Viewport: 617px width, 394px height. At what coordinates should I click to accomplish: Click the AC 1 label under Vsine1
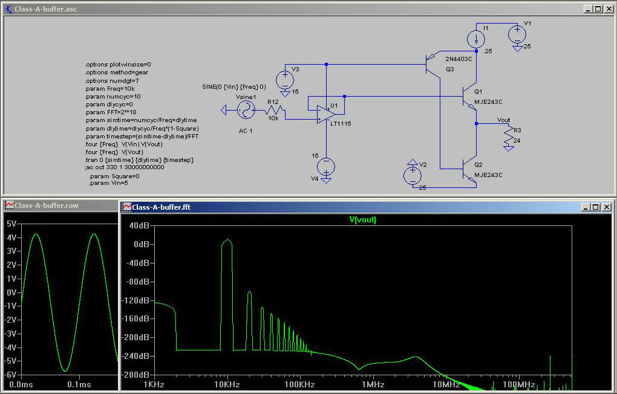click(x=246, y=131)
